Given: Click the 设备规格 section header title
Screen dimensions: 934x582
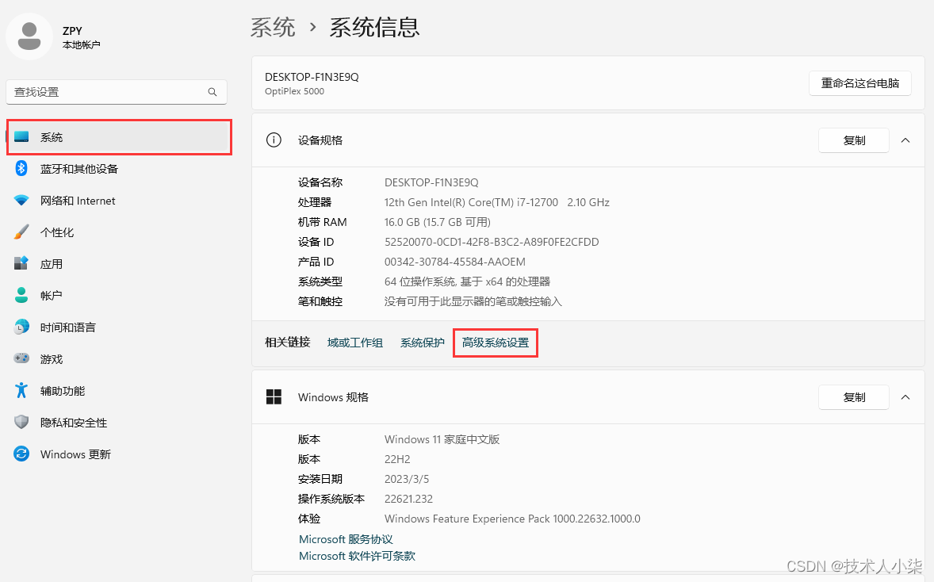Looking at the screenshot, I should tap(320, 140).
